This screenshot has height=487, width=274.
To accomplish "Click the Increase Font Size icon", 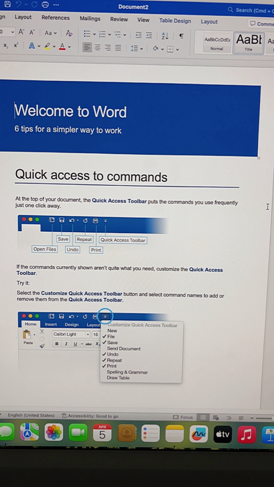I will (21, 32).
